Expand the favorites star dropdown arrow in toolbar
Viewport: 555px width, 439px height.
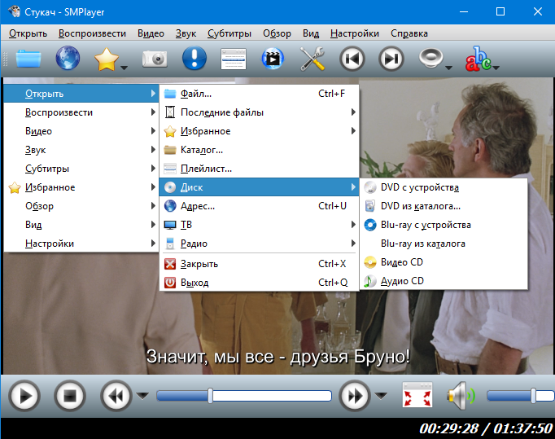(125, 68)
